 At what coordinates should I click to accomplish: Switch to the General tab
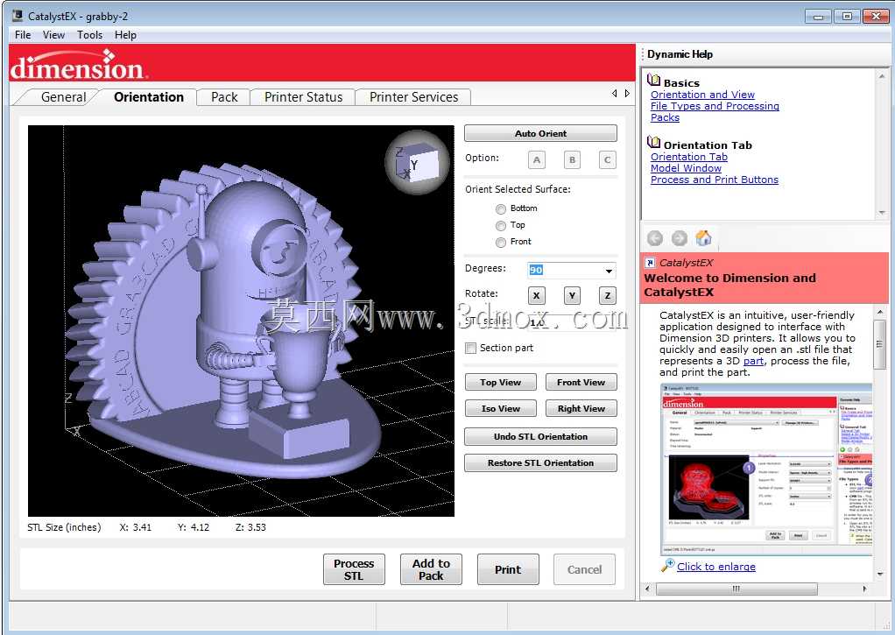click(x=63, y=97)
